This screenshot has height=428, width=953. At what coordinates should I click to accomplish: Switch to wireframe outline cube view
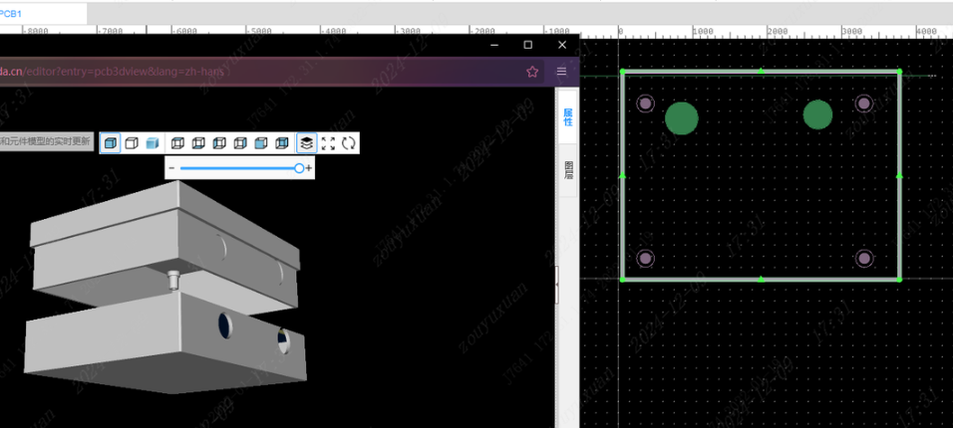pyautogui.click(x=132, y=143)
